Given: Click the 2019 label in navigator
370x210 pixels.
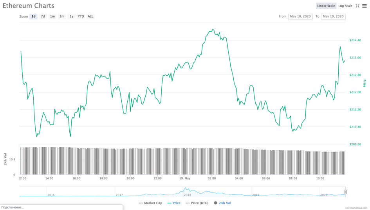Looking at the screenshot, I should point(256,195).
